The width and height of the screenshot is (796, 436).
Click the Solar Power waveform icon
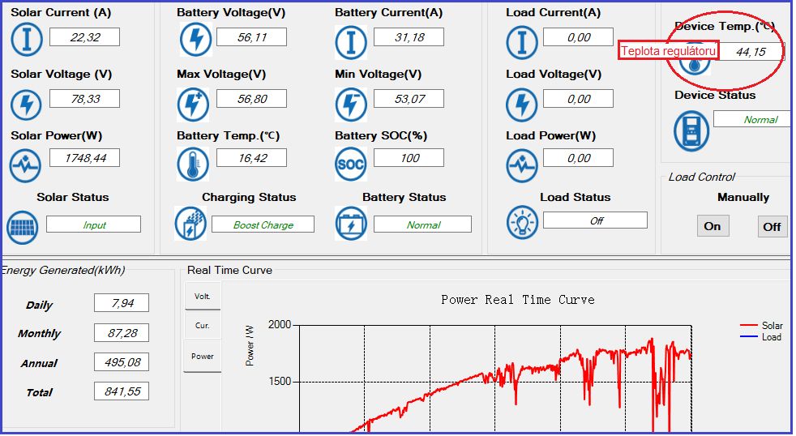(x=26, y=165)
